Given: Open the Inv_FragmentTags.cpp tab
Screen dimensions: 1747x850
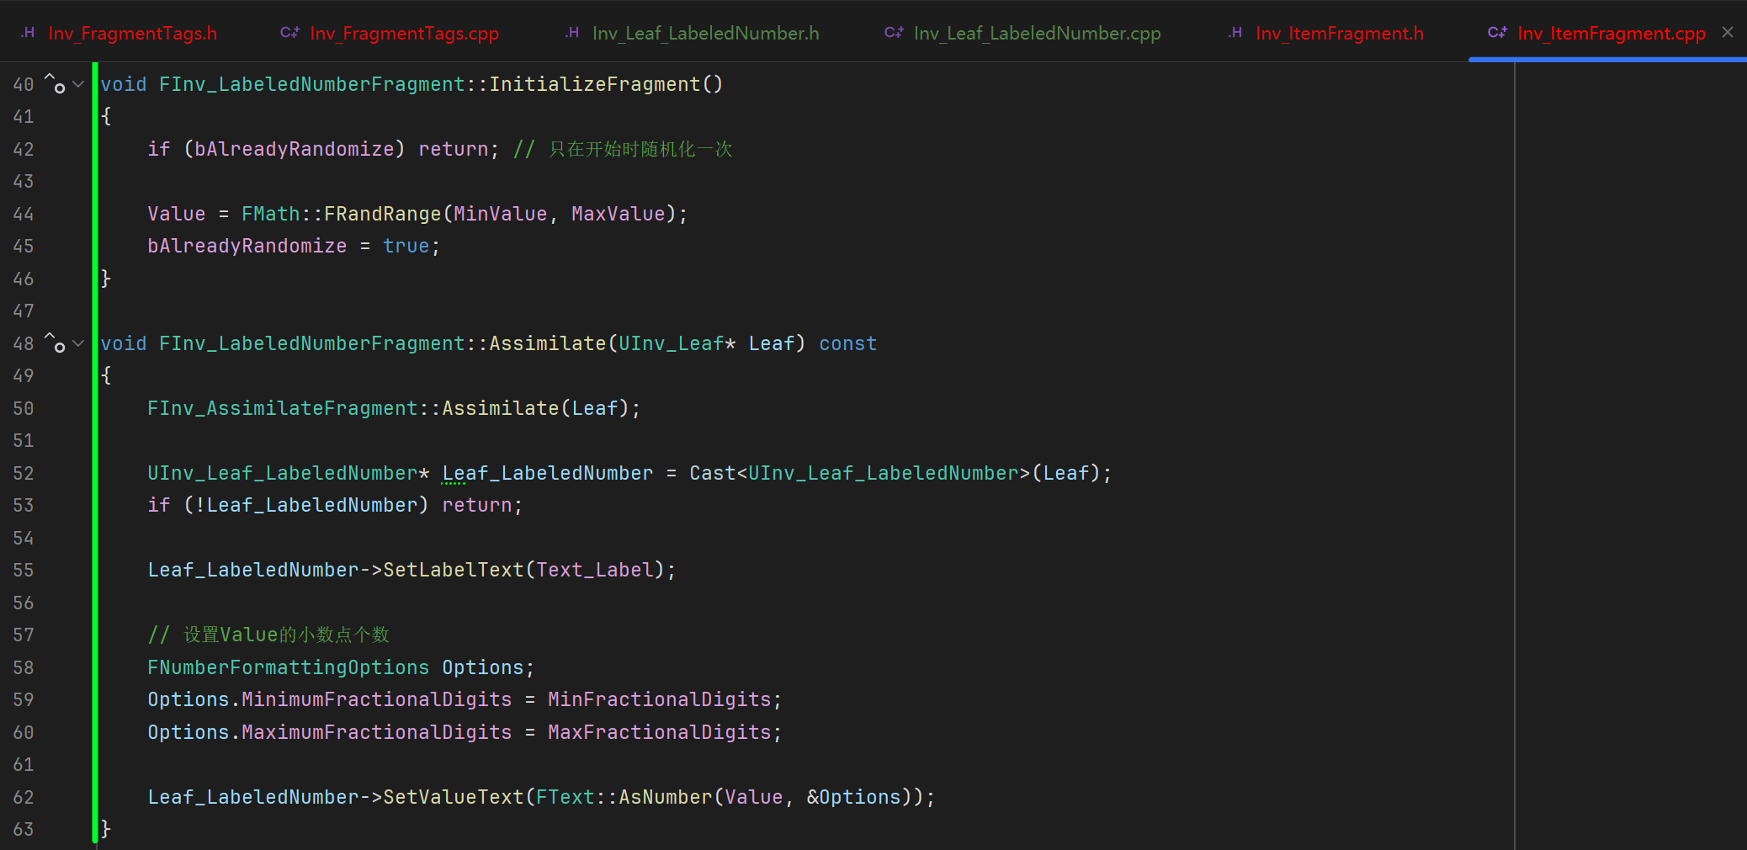Looking at the screenshot, I should tap(390, 33).
